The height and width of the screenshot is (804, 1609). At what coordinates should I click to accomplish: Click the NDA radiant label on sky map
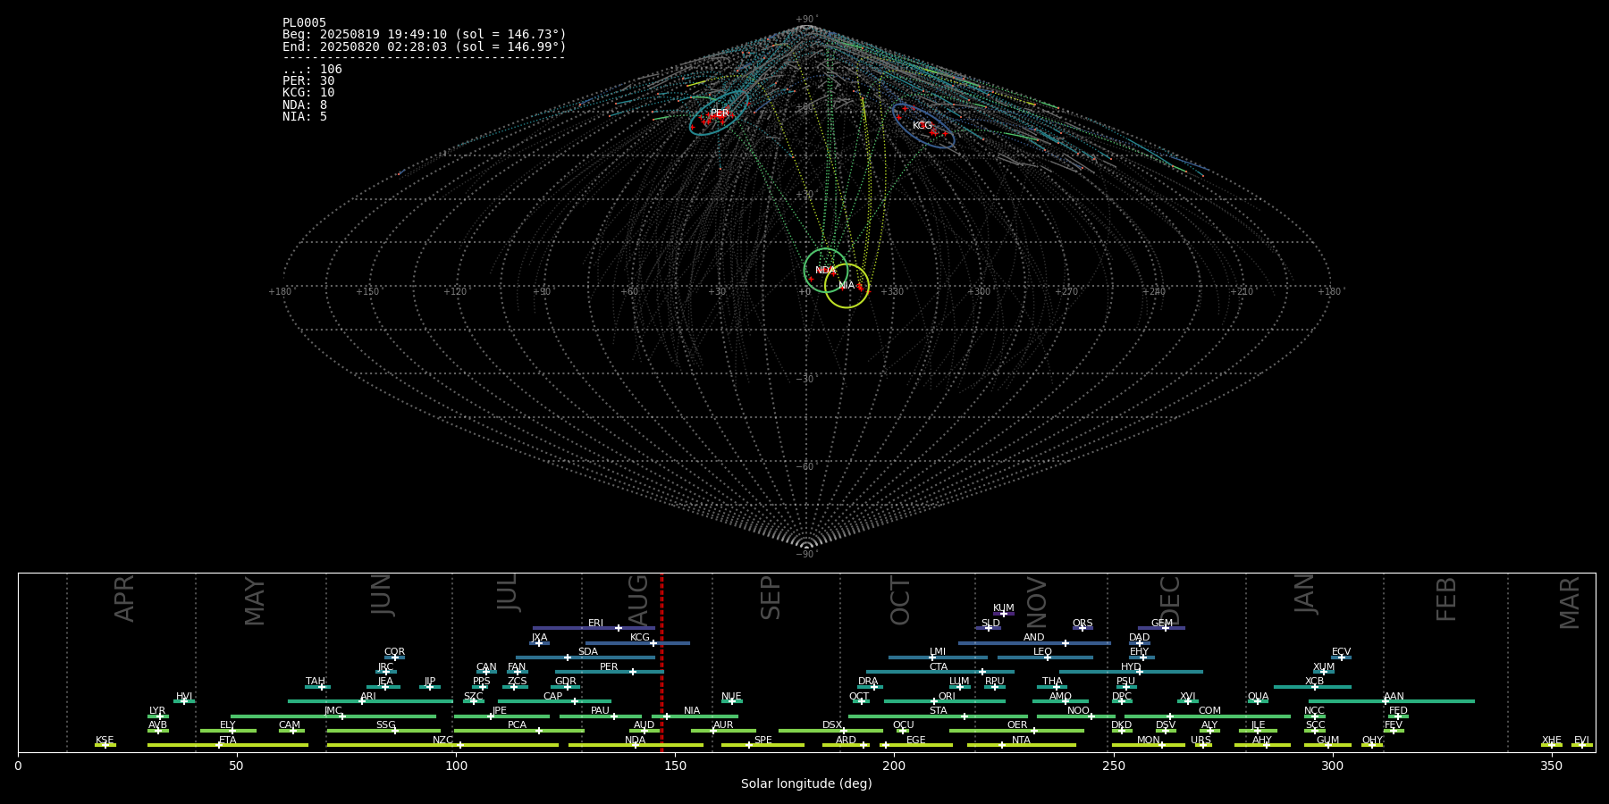tap(825, 271)
